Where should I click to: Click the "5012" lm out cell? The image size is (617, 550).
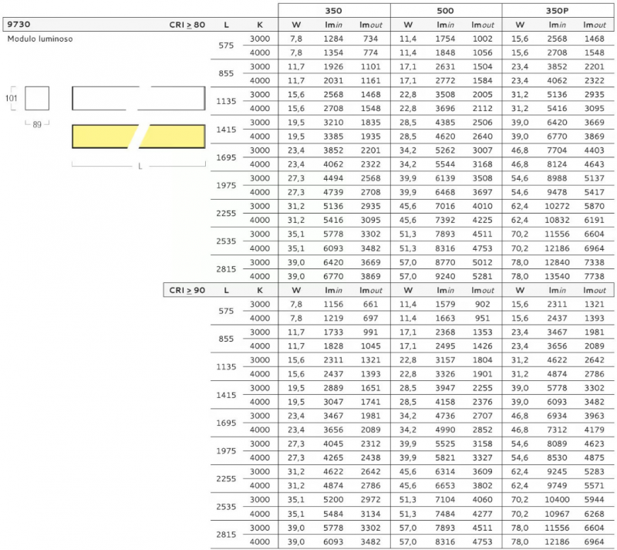coord(483,262)
